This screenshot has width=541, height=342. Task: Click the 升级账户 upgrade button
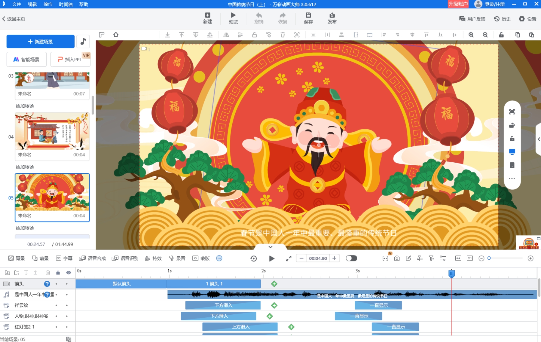(x=458, y=4)
